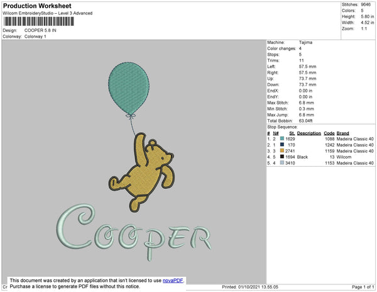
Task: Click the 'EndY:' label
Action: coord(273,97)
